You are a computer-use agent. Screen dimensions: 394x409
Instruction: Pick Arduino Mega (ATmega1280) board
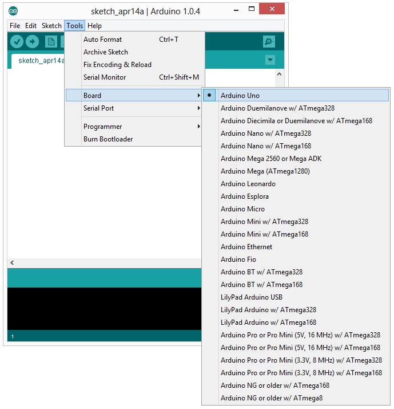[296, 171]
